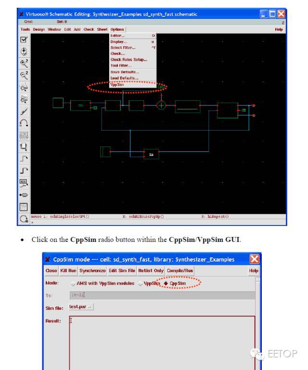Select the Copy tool icon
Screen dimensions: 308x370
[24, 99]
